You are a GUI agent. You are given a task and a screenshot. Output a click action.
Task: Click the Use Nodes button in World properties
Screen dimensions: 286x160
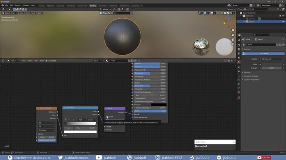tap(263, 54)
